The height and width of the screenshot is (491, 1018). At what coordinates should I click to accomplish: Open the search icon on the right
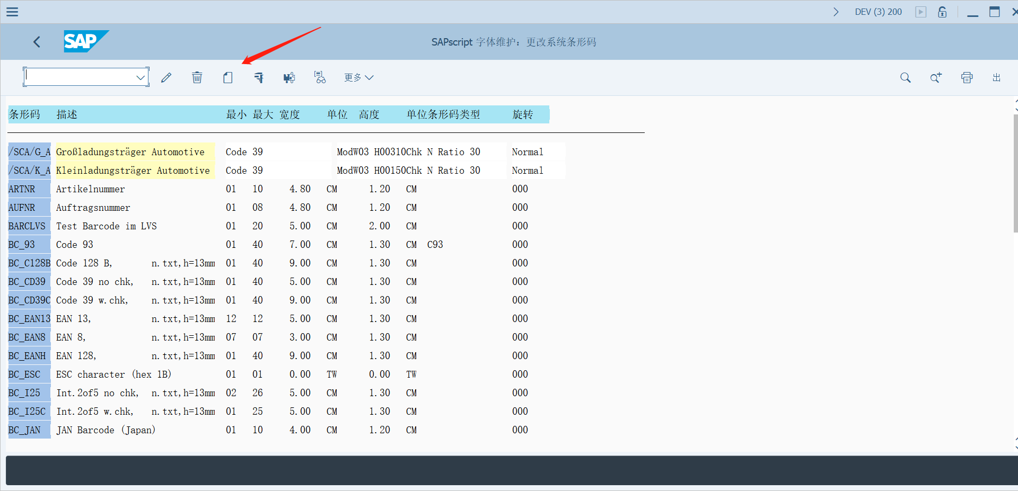905,77
